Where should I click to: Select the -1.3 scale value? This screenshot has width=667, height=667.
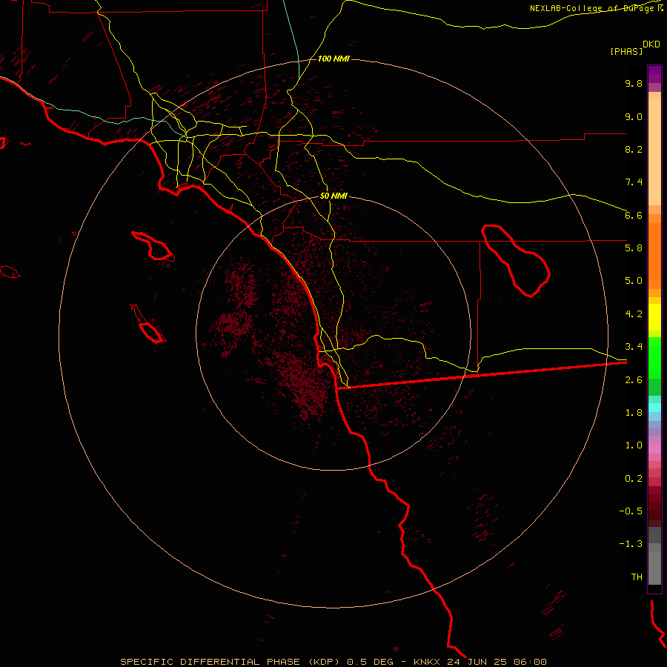(631, 544)
